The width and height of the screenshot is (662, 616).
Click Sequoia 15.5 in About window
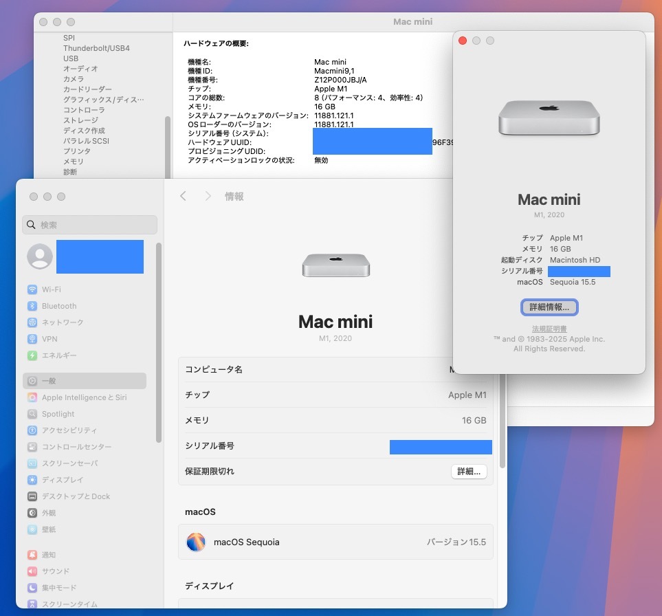[x=573, y=282]
